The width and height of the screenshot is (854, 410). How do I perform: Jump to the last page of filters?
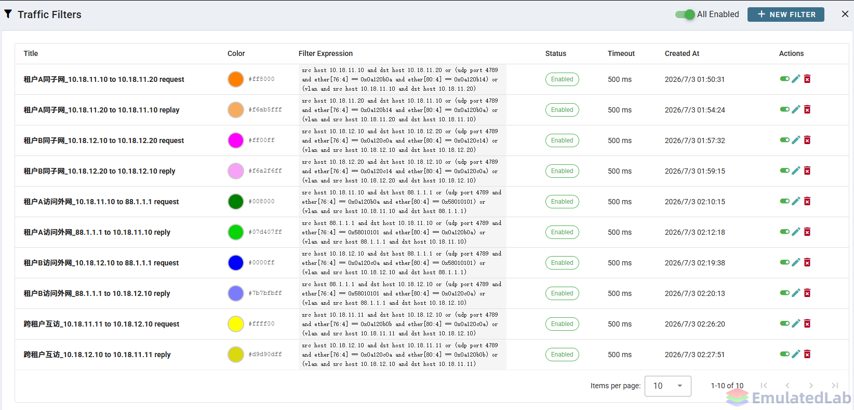tap(835, 385)
